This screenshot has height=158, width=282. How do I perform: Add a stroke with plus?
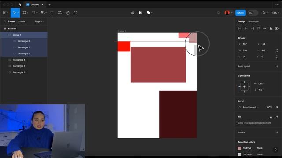click(277, 133)
